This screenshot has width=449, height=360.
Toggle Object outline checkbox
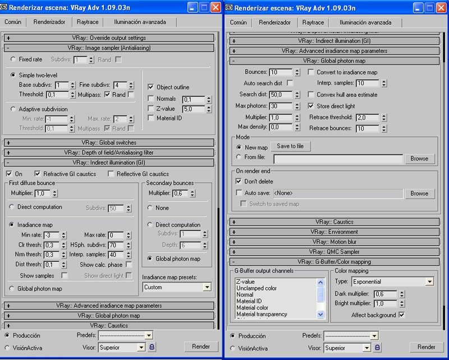pos(150,87)
